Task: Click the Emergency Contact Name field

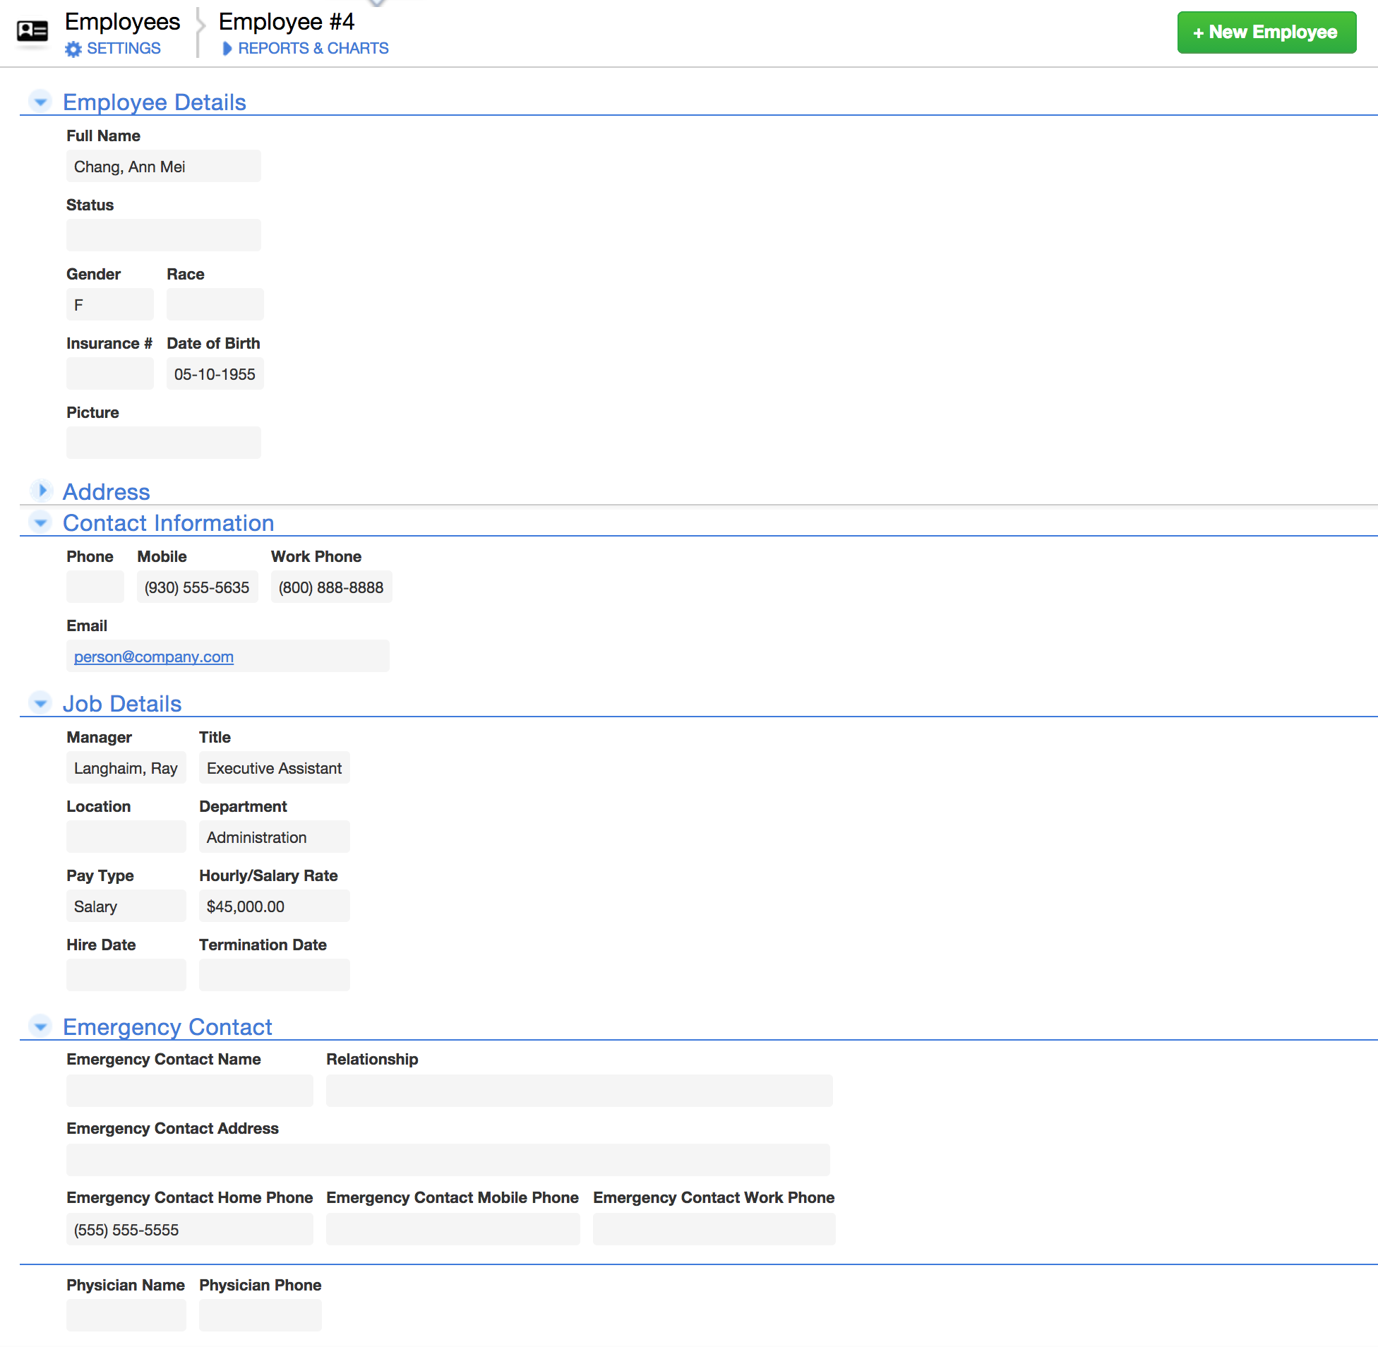Action: [x=190, y=1091]
